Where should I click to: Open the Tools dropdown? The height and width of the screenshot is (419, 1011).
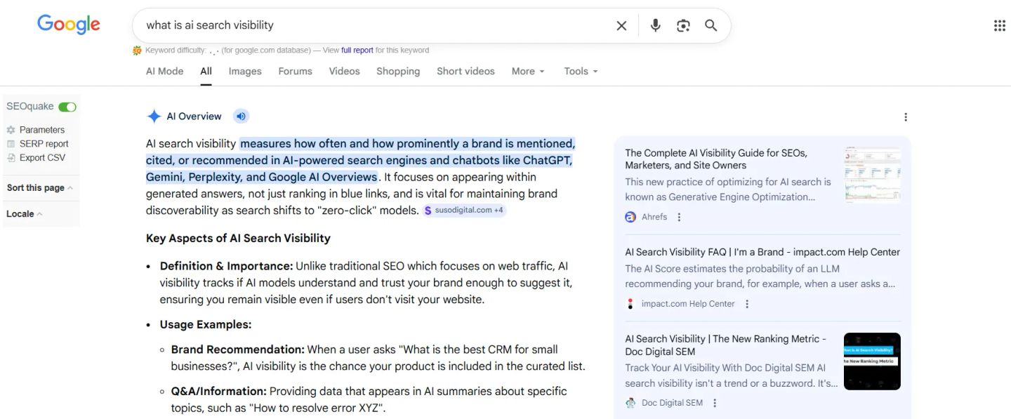581,71
